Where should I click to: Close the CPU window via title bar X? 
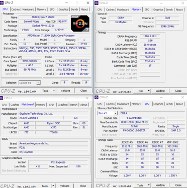88,3
